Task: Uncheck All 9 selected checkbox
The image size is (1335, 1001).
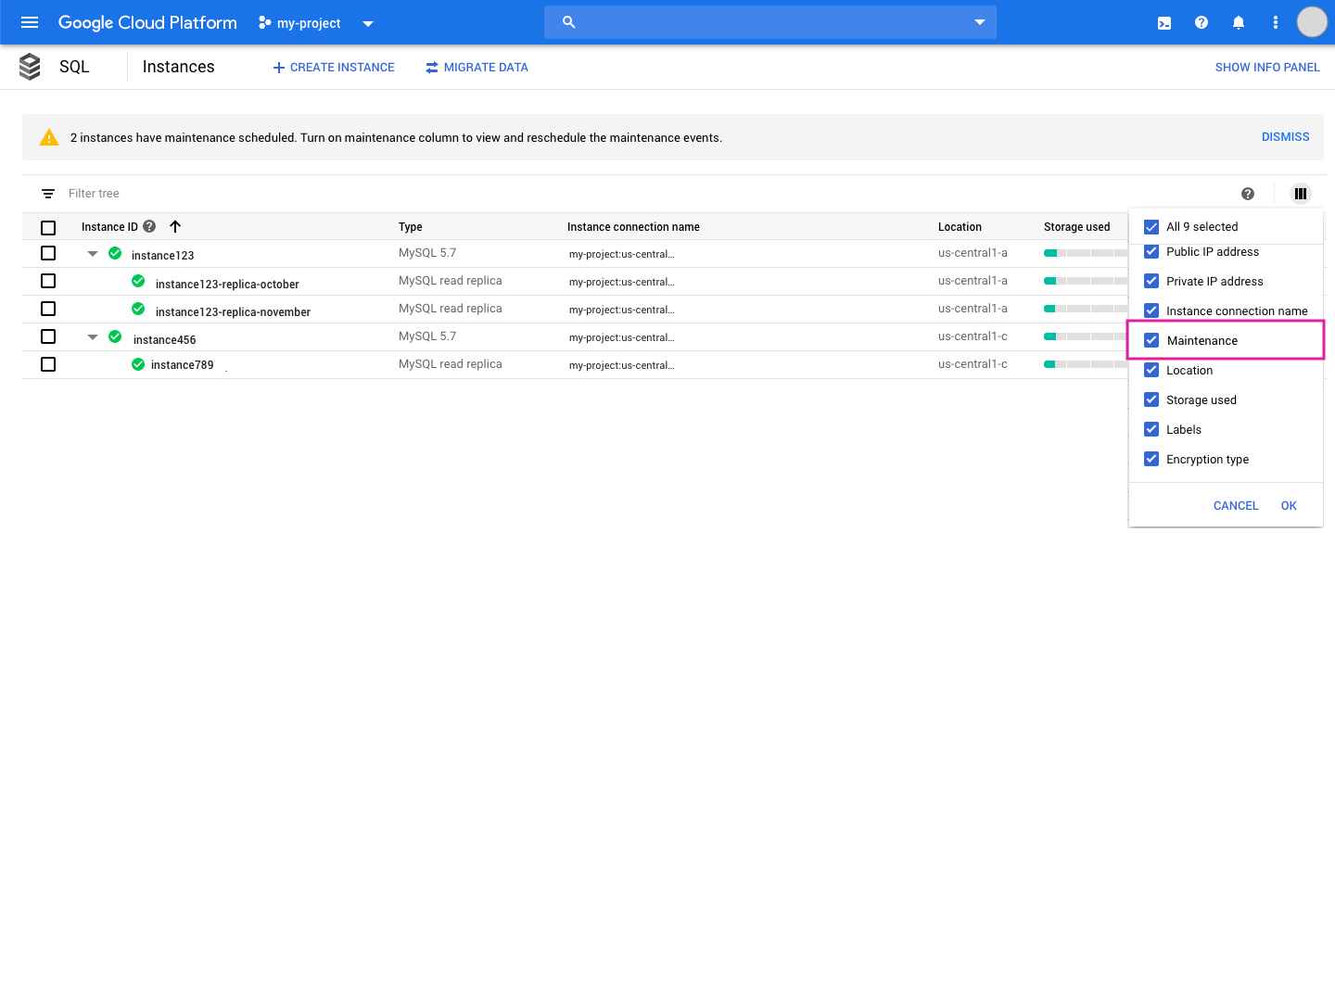Action: 1151,227
